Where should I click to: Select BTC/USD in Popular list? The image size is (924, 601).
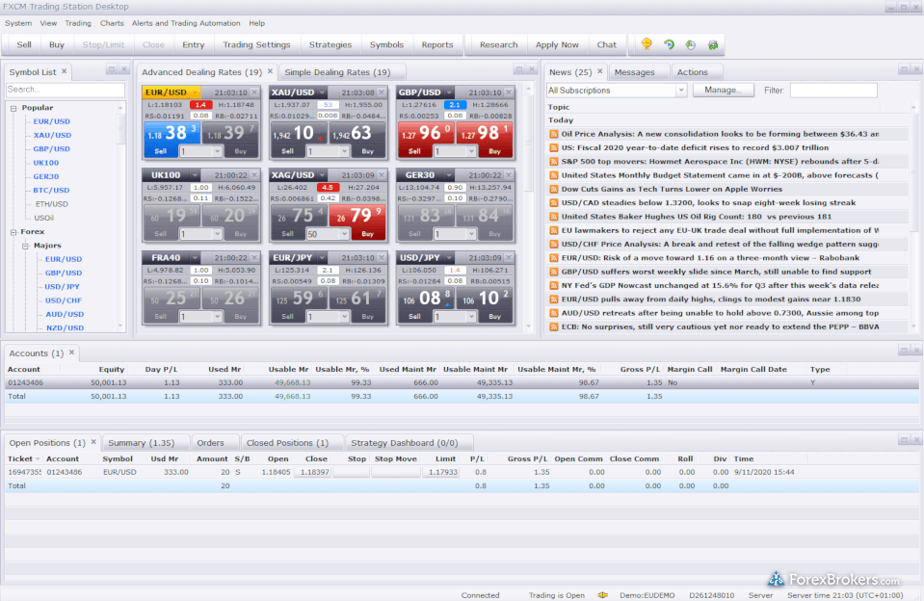(51, 191)
